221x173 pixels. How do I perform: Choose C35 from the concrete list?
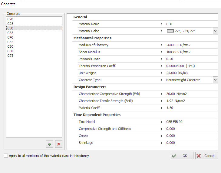[10, 33]
